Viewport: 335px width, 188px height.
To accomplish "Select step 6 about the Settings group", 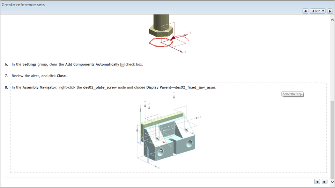I will [77, 64].
